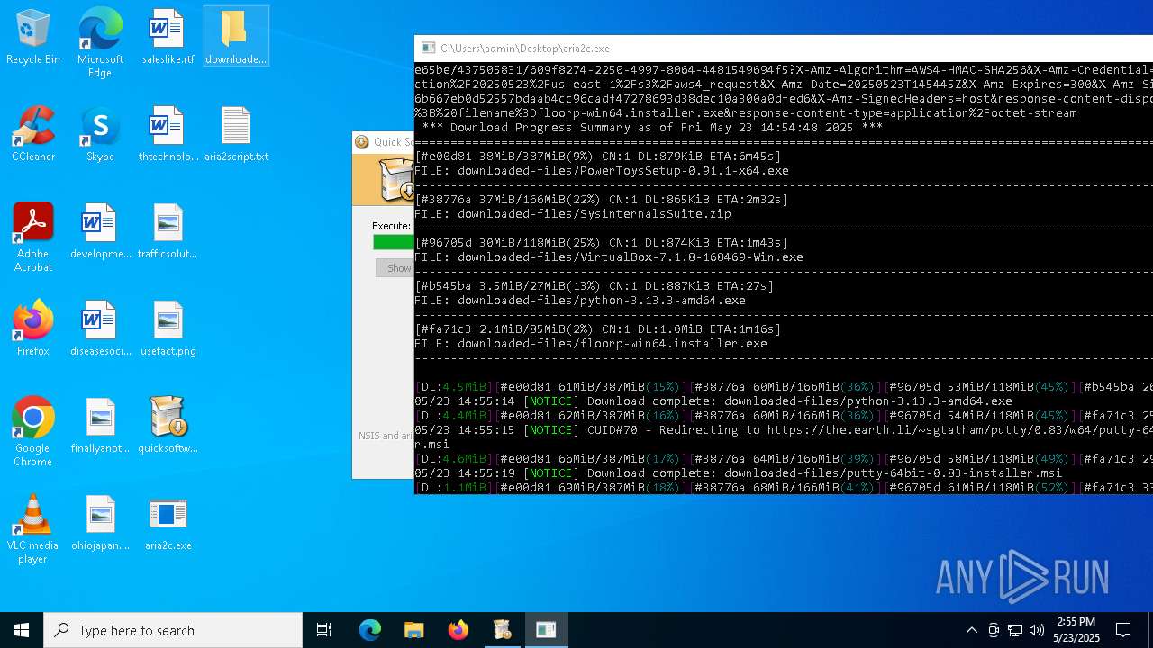Open Skype desktop shortcut
The width and height of the screenshot is (1153, 648).
point(100,135)
